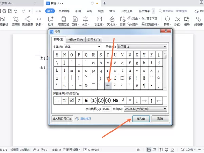This screenshot has width=204, height=153.
Task: Apply drop cap (首字下沉)
Action: point(150,18)
